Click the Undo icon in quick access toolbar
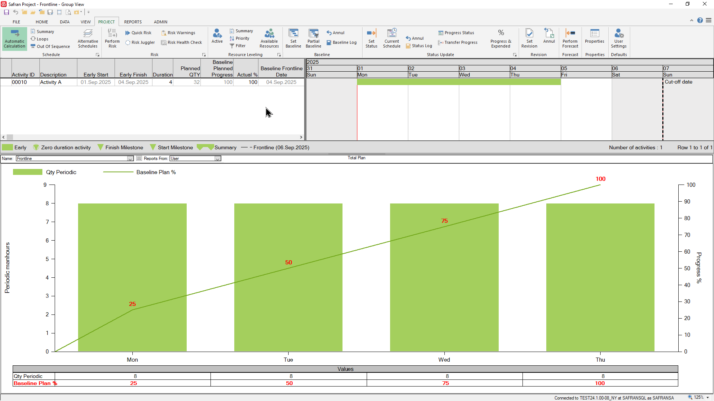The height and width of the screenshot is (401, 714). click(15, 12)
